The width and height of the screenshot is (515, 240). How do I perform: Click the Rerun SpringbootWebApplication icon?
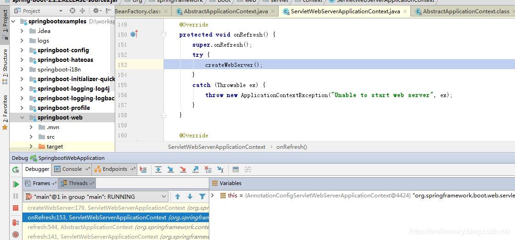click(x=16, y=169)
